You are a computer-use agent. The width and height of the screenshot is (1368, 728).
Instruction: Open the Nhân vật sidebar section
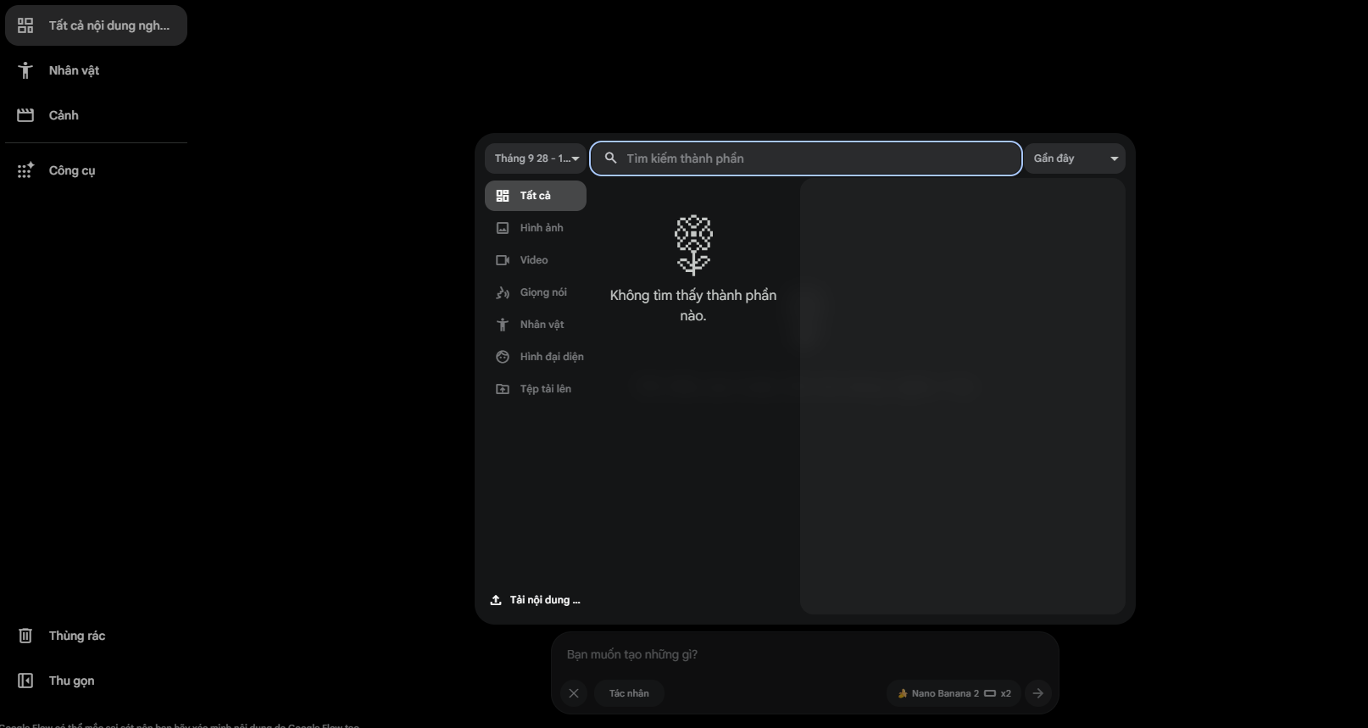[x=96, y=70]
